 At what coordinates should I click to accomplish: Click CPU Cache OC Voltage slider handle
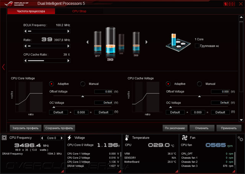[x=170, y=107]
